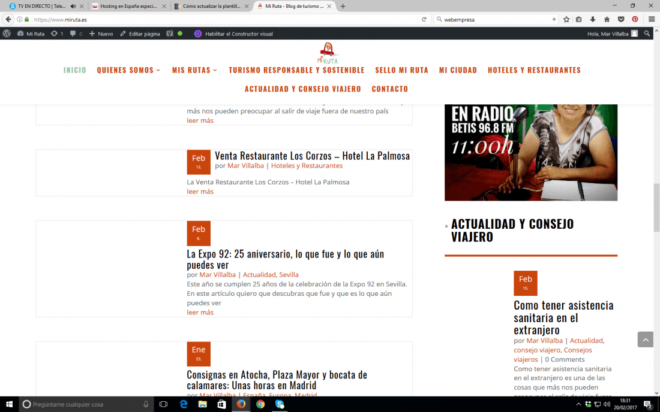
Task: Open Venta Restaurante Los Corzos post title
Action: tap(313, 156)
